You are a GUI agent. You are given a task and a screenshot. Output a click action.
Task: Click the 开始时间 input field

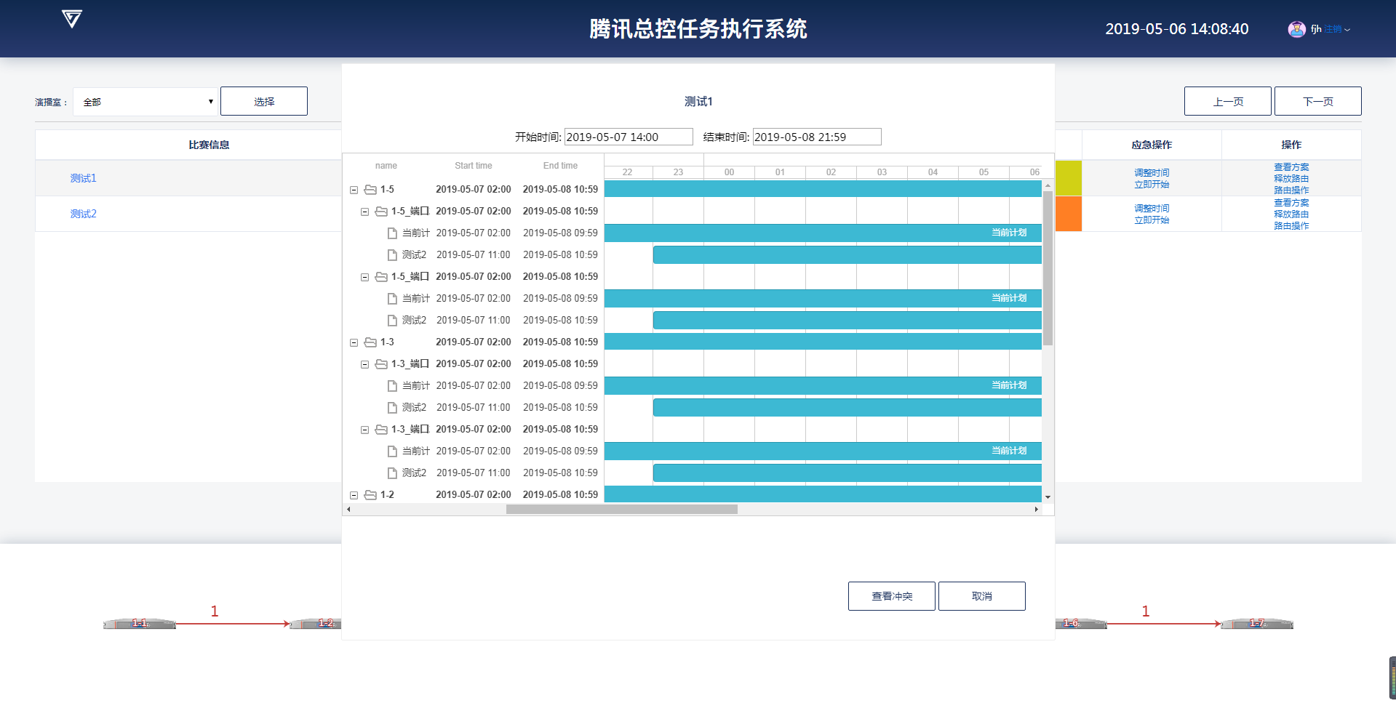pos(629,137)
